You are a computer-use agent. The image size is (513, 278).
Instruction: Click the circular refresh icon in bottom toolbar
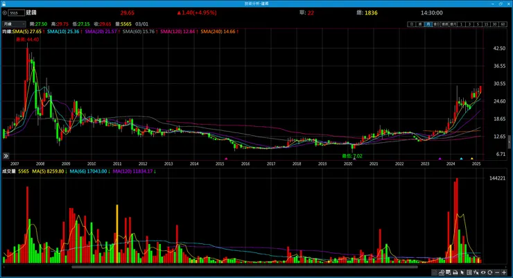489,272
